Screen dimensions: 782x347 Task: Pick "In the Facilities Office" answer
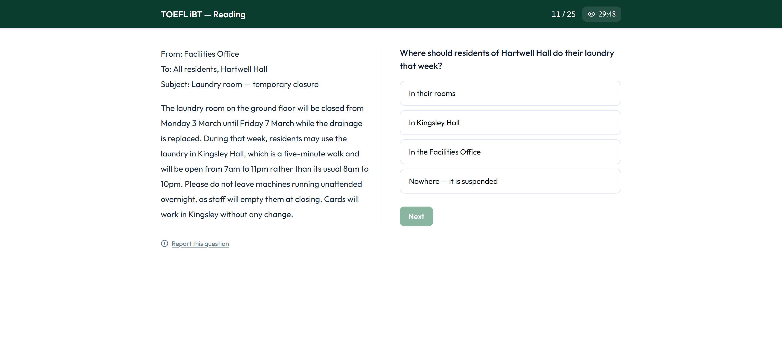tap(510, 152)
